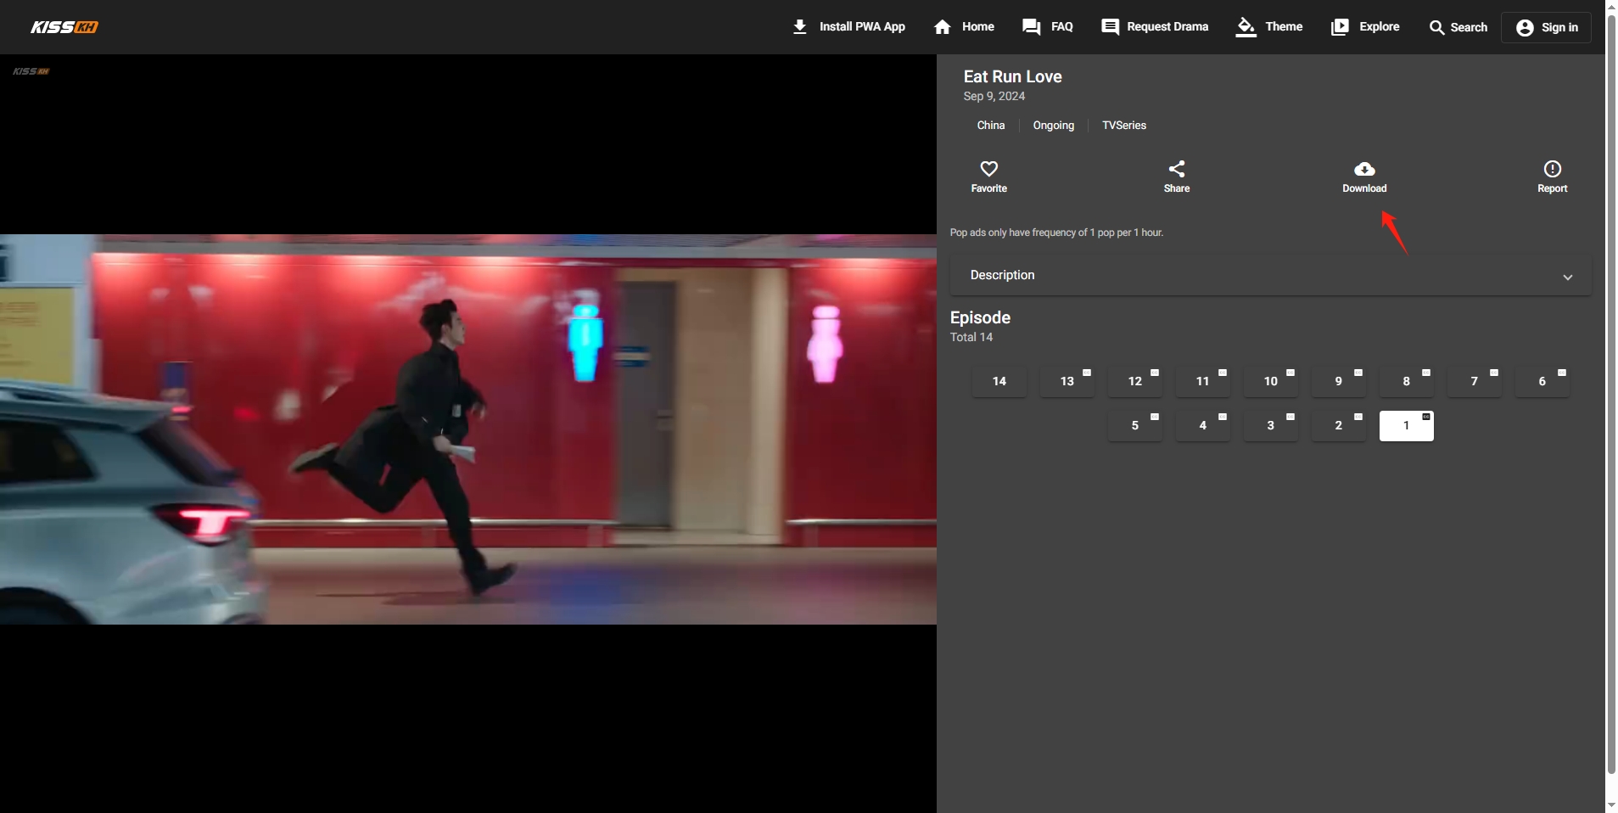Image resolution: width=1618 pixels, height=813 pixels.
Task: Add to Favorite with the heart icon
Action: click(988, 169)
